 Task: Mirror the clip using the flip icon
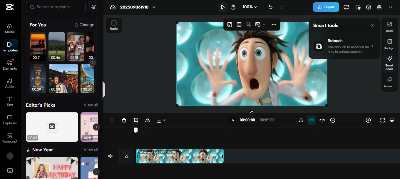[x=147, y=120]
